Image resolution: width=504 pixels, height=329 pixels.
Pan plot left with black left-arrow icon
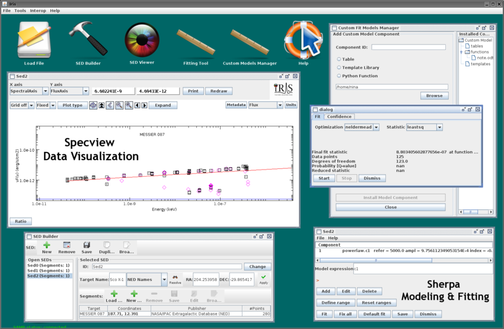pos(137,106)
